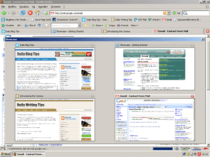Open the Share dropdown in StumbleUpon toolbar
This screenshot has height=157, width=210.
(97, 26)
